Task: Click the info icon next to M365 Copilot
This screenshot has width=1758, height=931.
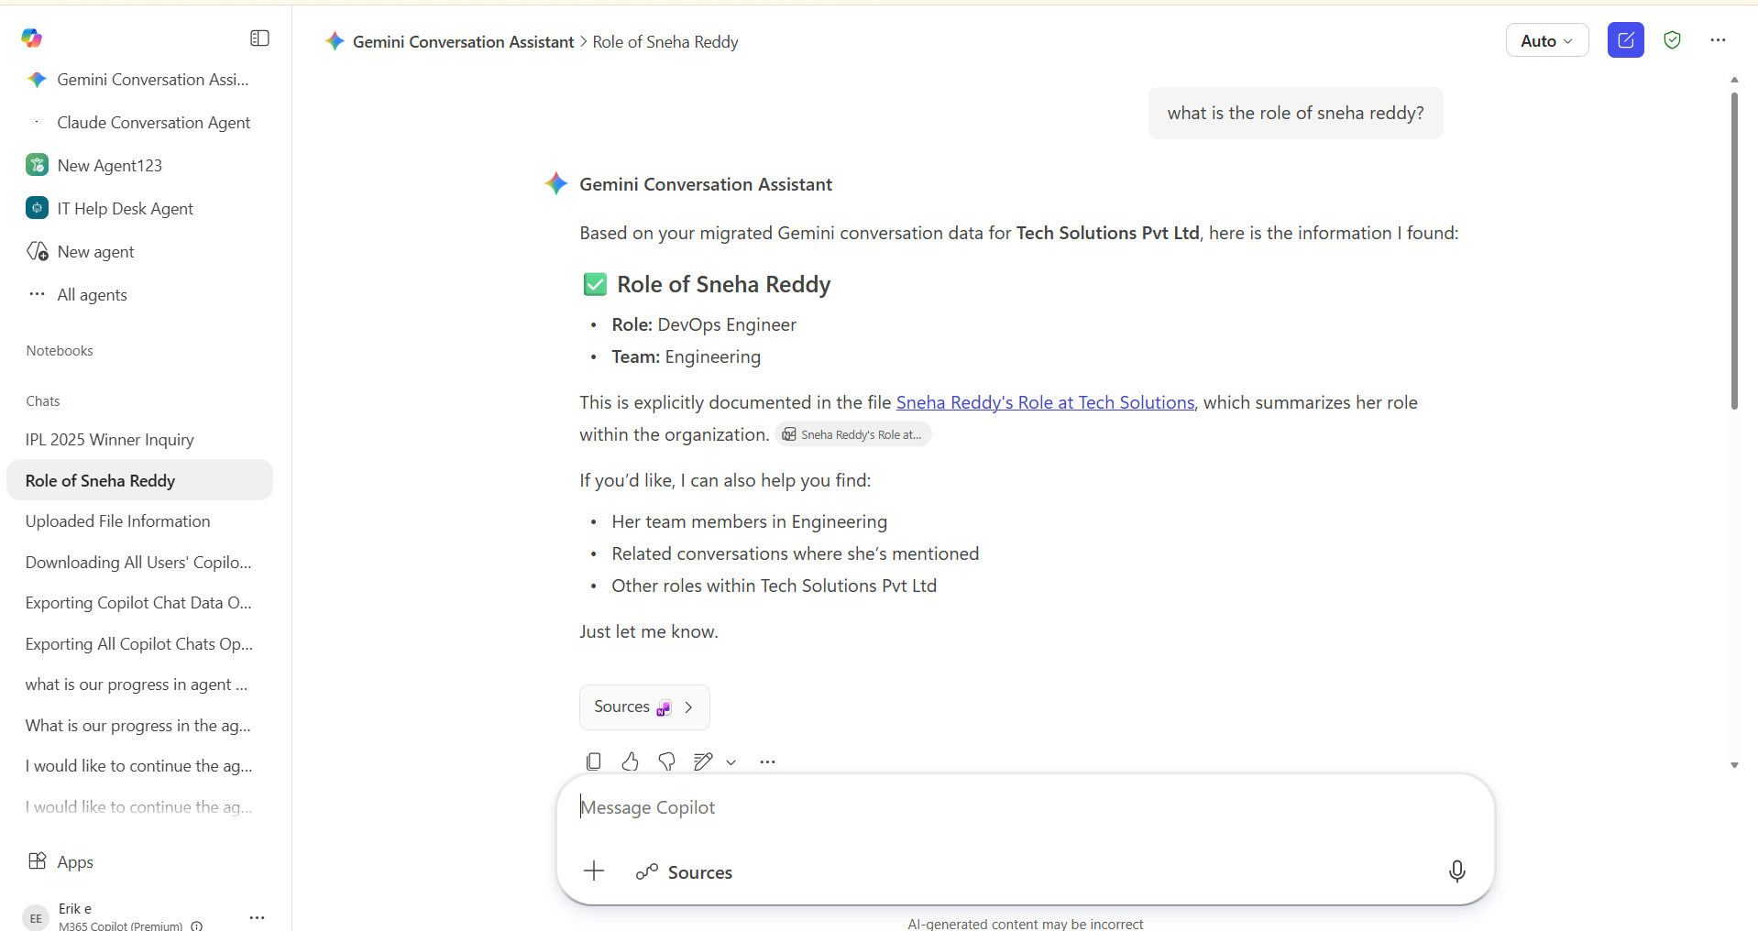Action: tap(196, 926)
